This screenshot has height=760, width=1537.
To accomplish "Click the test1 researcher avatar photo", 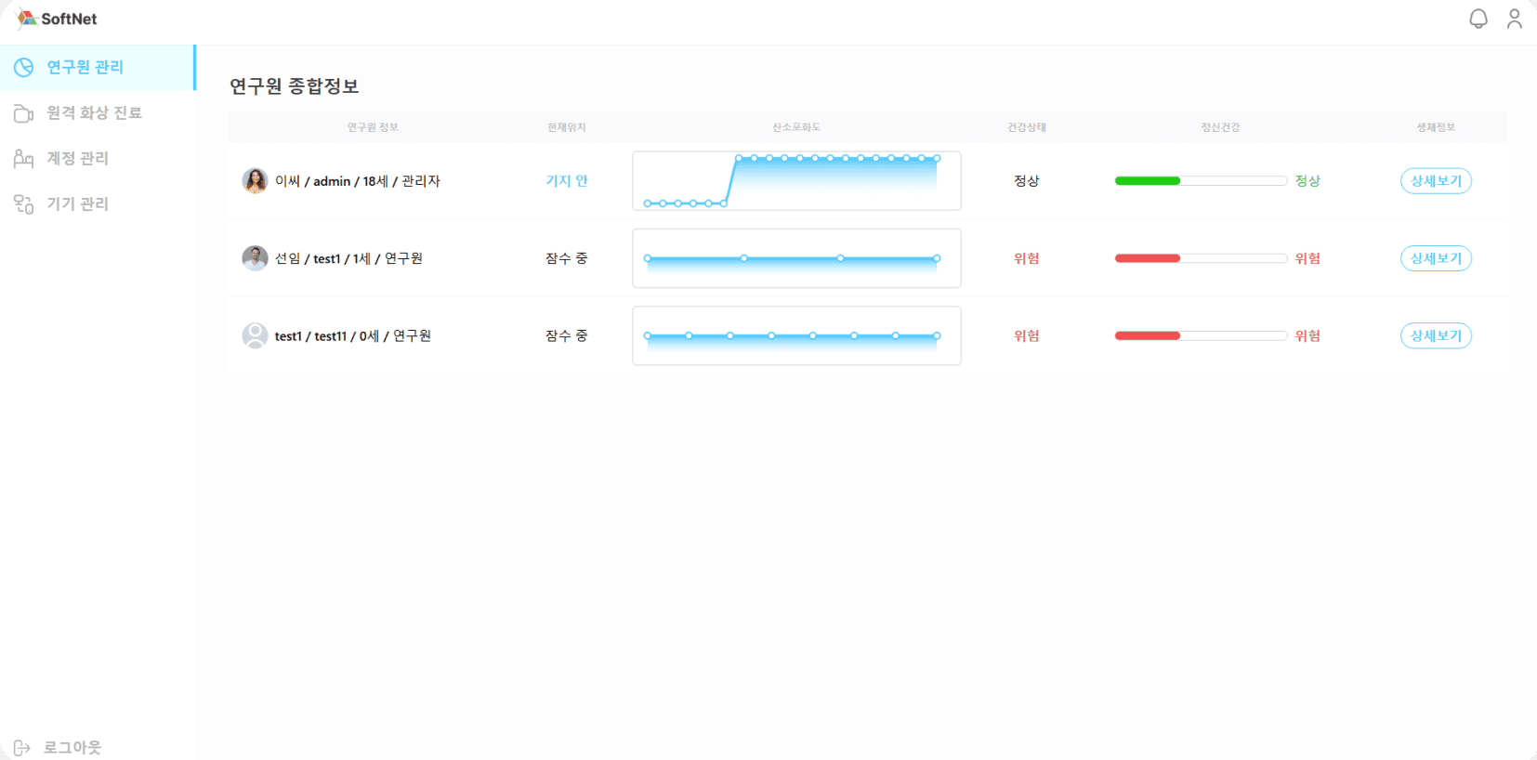I will [255, 258].
